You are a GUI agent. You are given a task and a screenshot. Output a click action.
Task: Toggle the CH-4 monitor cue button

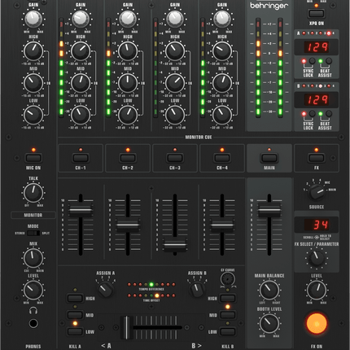click(x=222, y=158)
